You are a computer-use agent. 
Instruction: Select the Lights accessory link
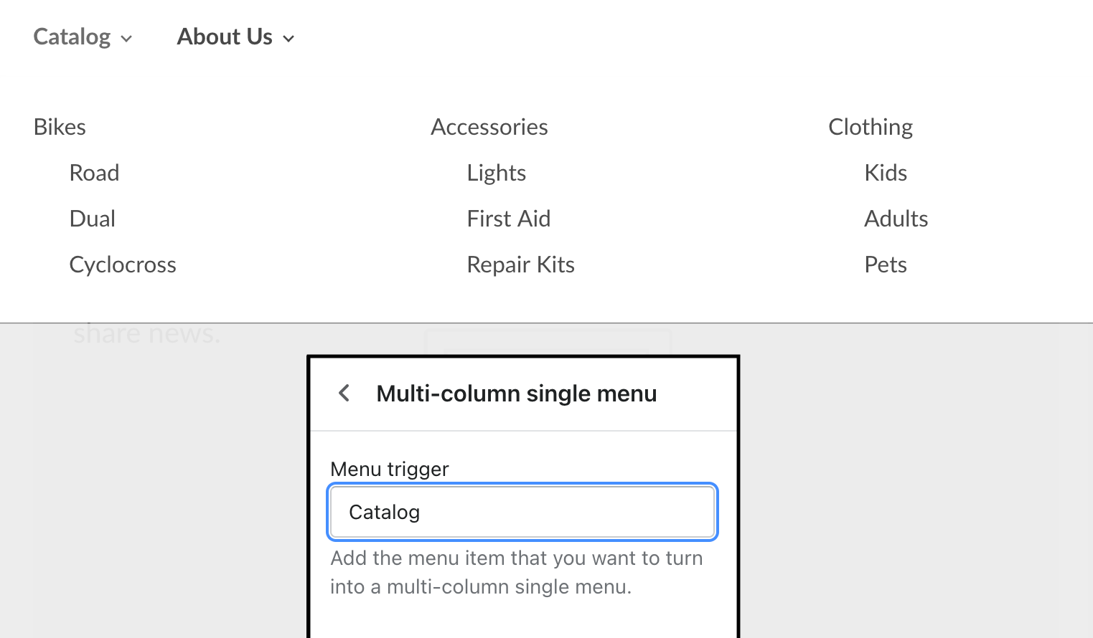(x=496, y=173)
